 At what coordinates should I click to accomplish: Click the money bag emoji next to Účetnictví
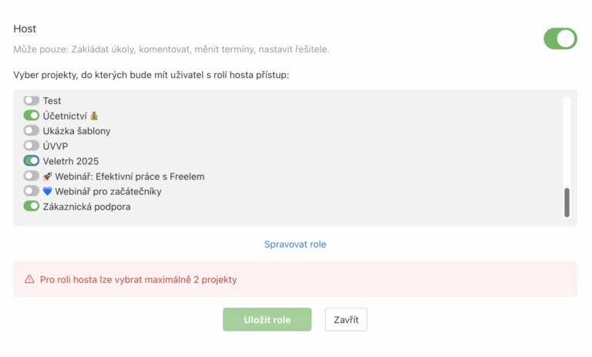click(x=95, y=116)
